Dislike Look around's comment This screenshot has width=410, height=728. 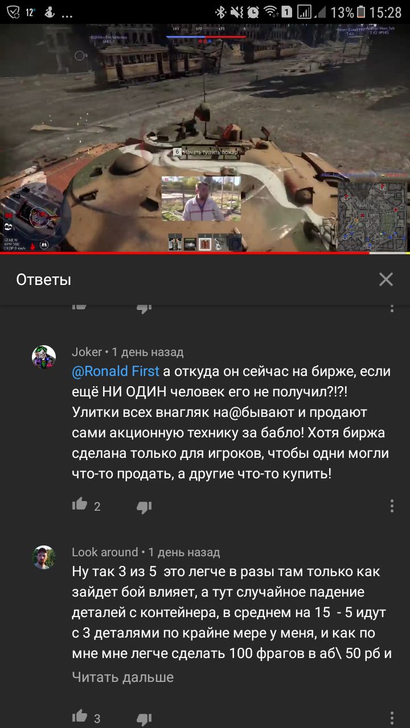[144, 718]
